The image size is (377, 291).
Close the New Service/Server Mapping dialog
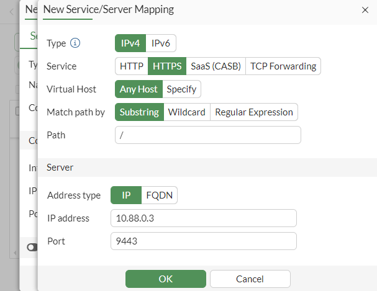365,10
